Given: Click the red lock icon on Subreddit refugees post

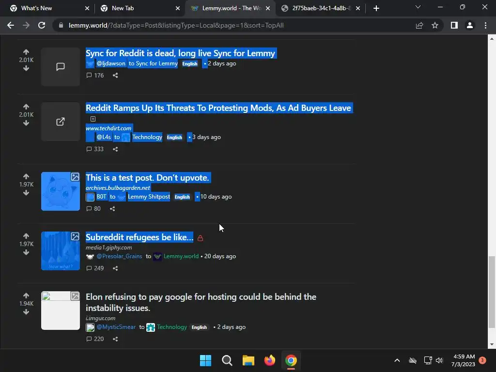Looking at the screenshot, I should [x=200, y=238].
